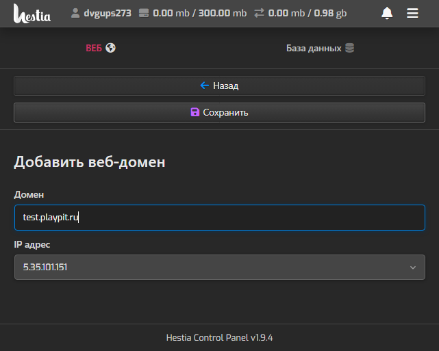Click the database stack icon
This screenshot has height=351, width=439.
349,48
